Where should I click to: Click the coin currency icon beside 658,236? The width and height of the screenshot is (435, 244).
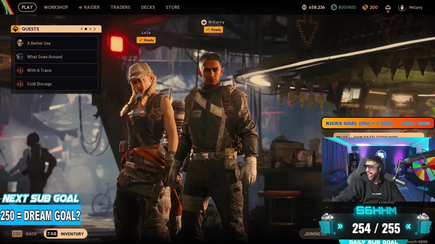click(304, 7)
